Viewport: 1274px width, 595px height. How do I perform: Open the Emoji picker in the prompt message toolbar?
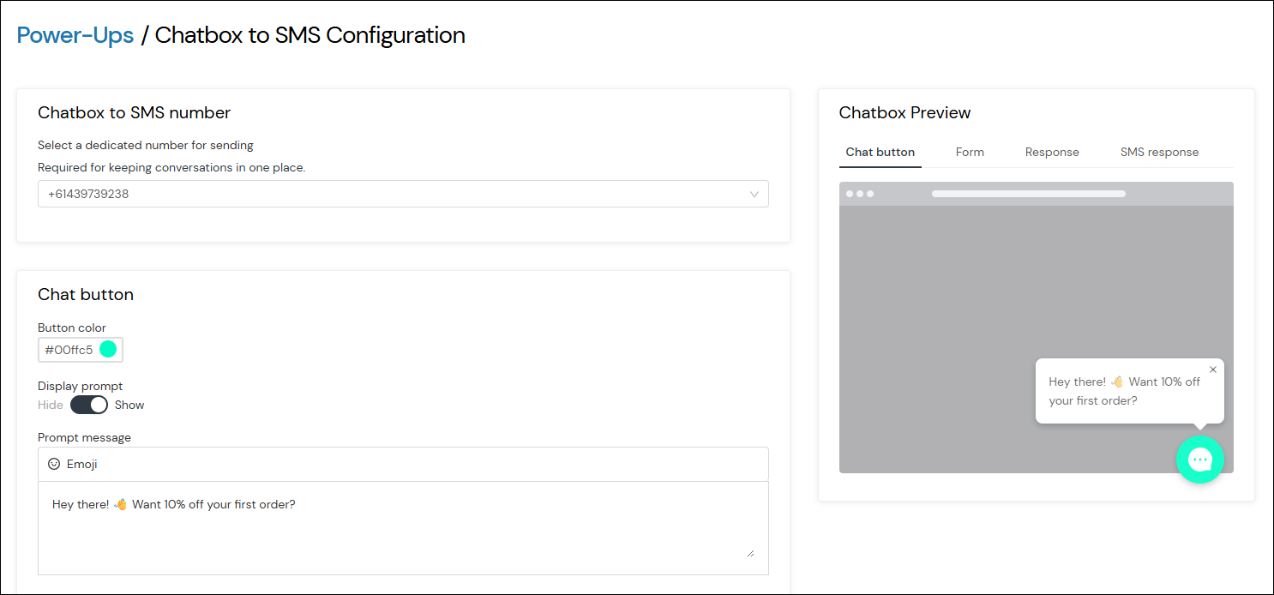point(73,464)
